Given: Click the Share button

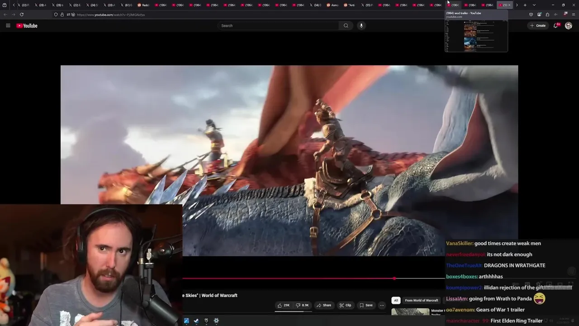Looking at the screenshot, I should point(324,305).
